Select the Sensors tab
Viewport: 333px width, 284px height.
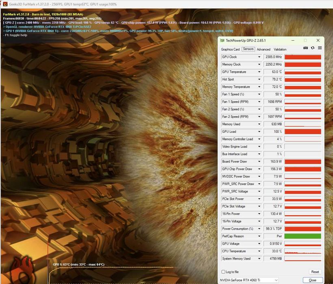(x=248, y=49)
